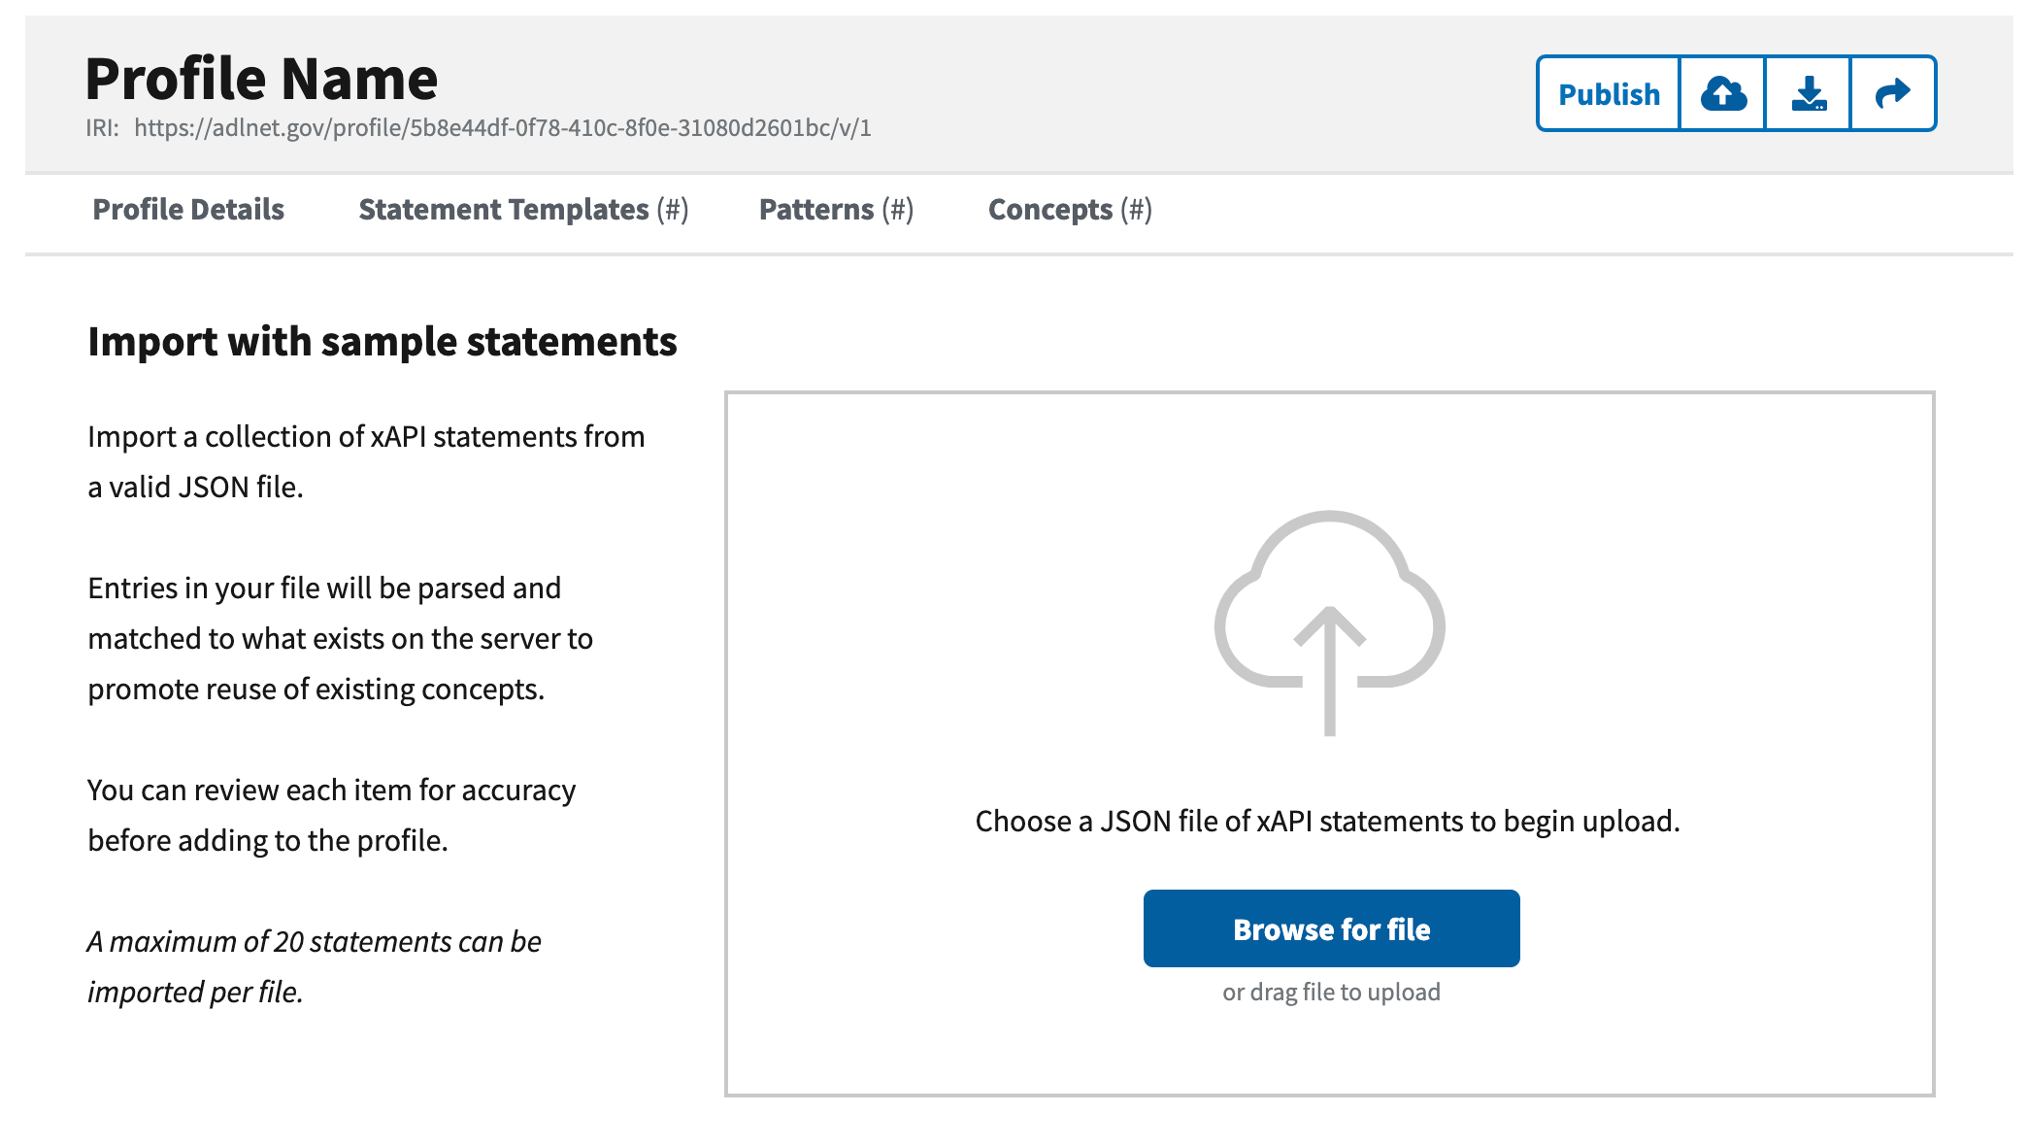Click the download profile icon
This screenshot has width=2029, height=1146.
[x=1809, y=94]
